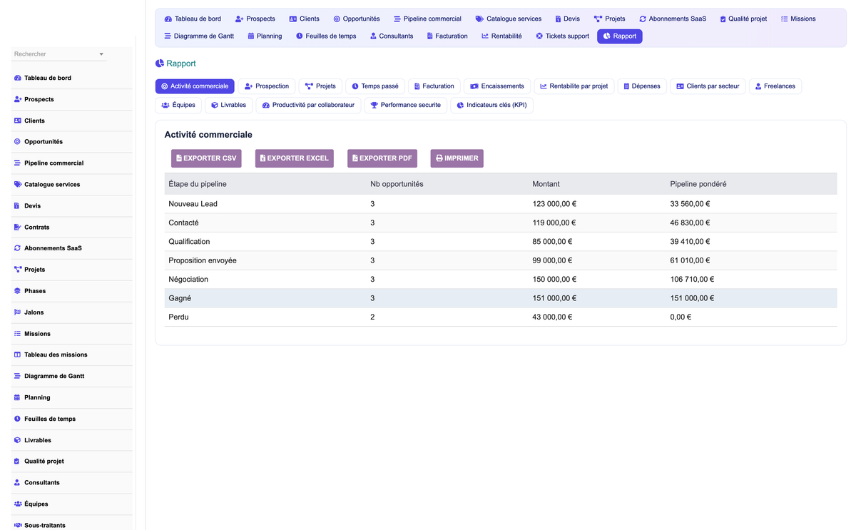Image resolution: width=856 pixels, height=530 pixels.
Task: Click the Opportunités target icon in sidebar
Action: (17, 142)
